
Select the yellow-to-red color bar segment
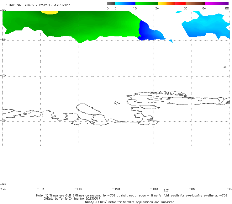coord(172,4)
